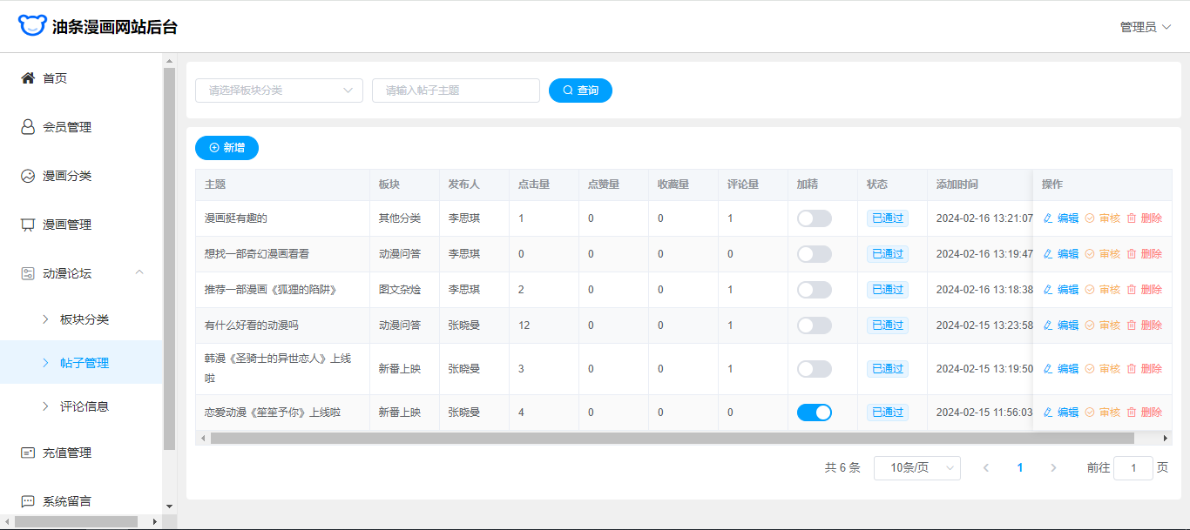Click the table's horizontal scrollbar

pos(671,439)
